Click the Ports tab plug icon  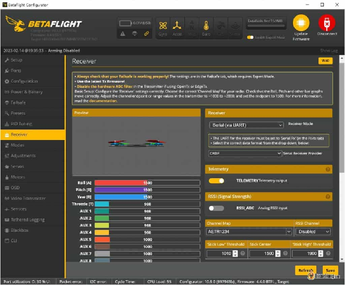click(7, 70)
